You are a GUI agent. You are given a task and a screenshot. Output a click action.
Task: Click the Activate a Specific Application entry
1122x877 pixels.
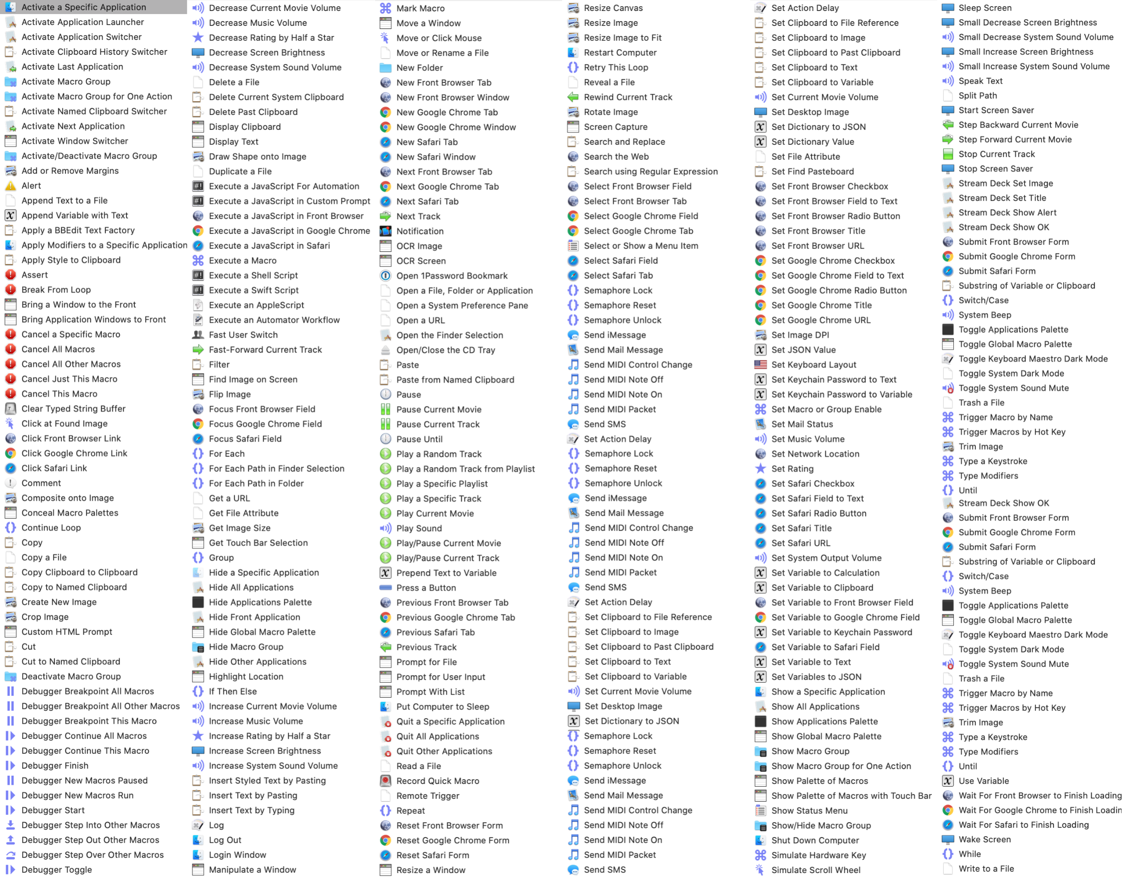pyautogui.click(x=86, y=7)
